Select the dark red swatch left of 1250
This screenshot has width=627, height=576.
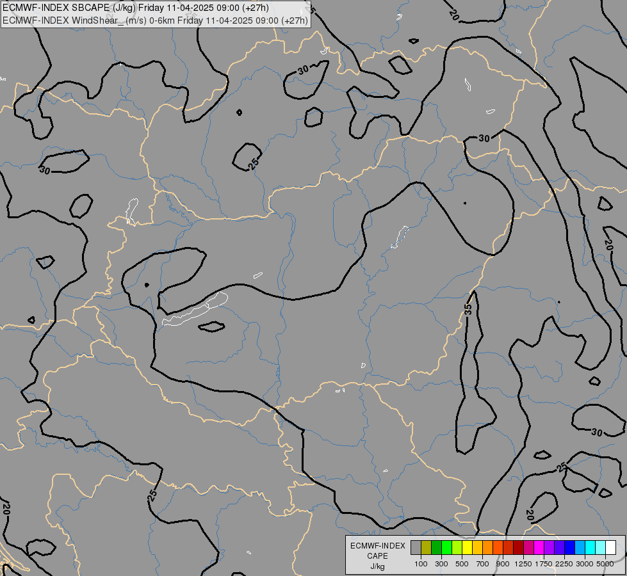(x=518, y=548)
